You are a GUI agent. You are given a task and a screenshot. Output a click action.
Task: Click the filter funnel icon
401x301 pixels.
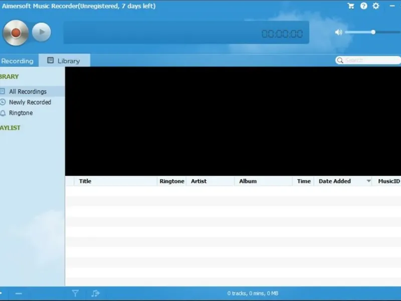click(x=75, y=293)
